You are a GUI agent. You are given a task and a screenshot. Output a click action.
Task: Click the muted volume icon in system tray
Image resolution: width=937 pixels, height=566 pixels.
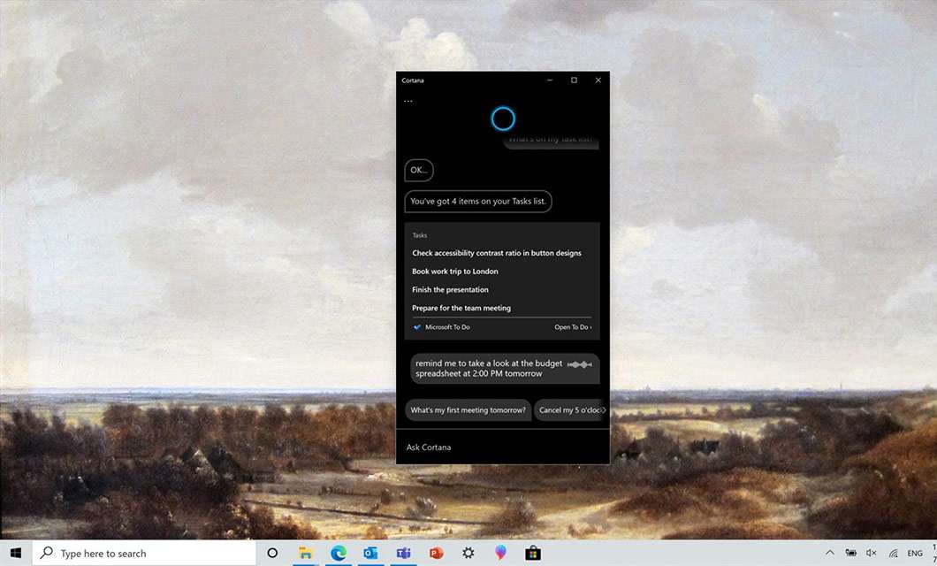click(x=872, y=553)
